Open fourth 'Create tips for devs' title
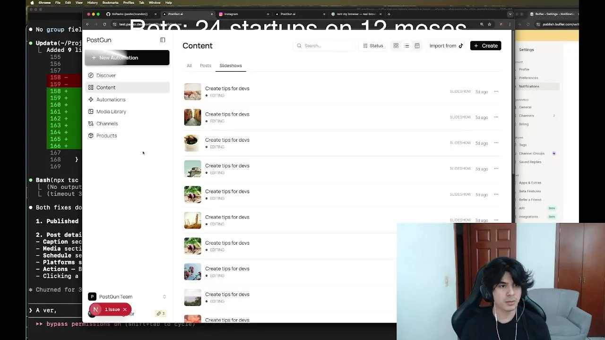 pyautogui.click(x=227, y=166)
